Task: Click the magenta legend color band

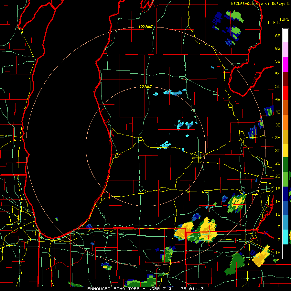Action: 286,64
